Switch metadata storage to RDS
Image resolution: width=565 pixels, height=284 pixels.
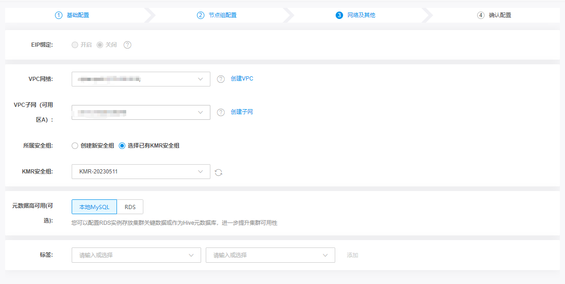pos(130,207)
